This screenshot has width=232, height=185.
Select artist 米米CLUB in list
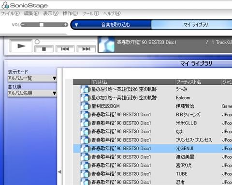click(x=186, y=123)
